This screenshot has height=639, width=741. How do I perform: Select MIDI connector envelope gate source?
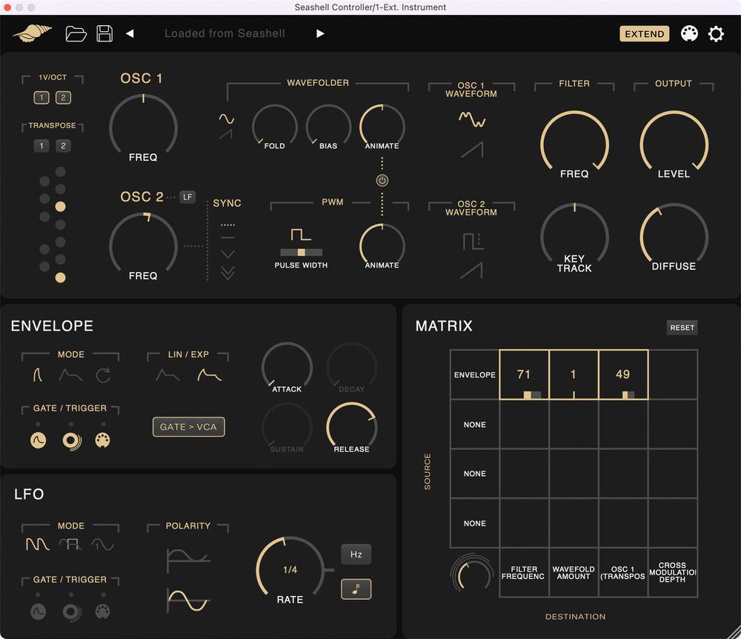tap(102, 440)
